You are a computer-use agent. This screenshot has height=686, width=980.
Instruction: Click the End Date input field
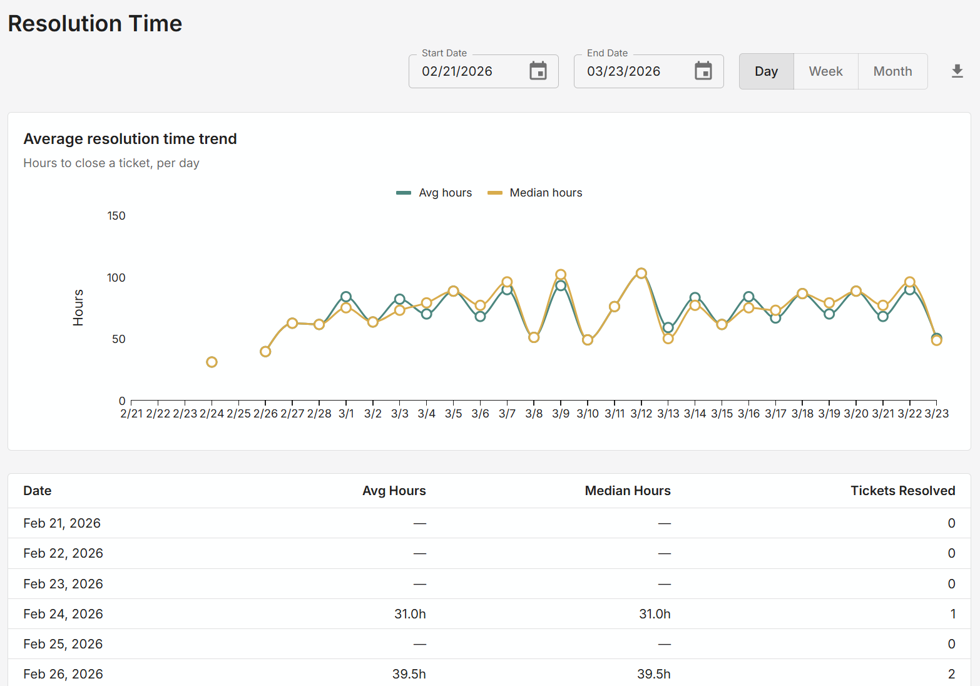point(631,71)
